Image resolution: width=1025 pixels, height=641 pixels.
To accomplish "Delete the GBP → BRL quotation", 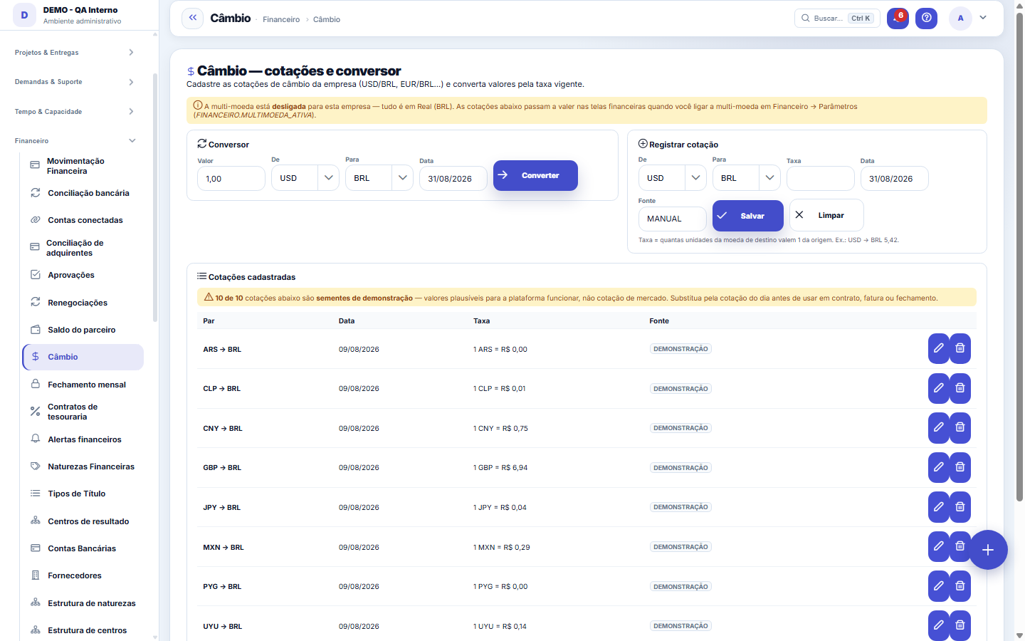I will click(960, 467).
